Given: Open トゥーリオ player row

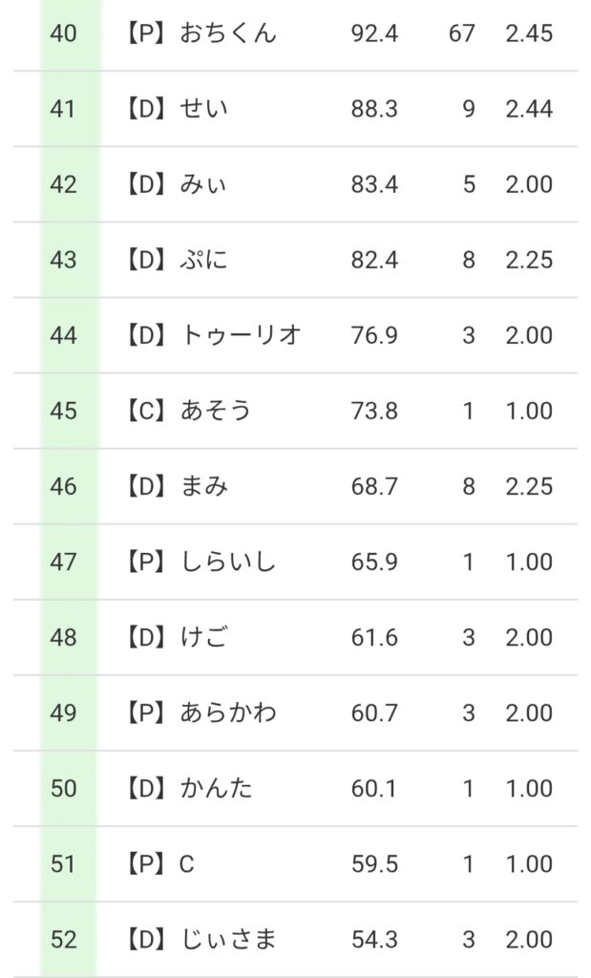Looking at the screenshot, I should 241,335.
